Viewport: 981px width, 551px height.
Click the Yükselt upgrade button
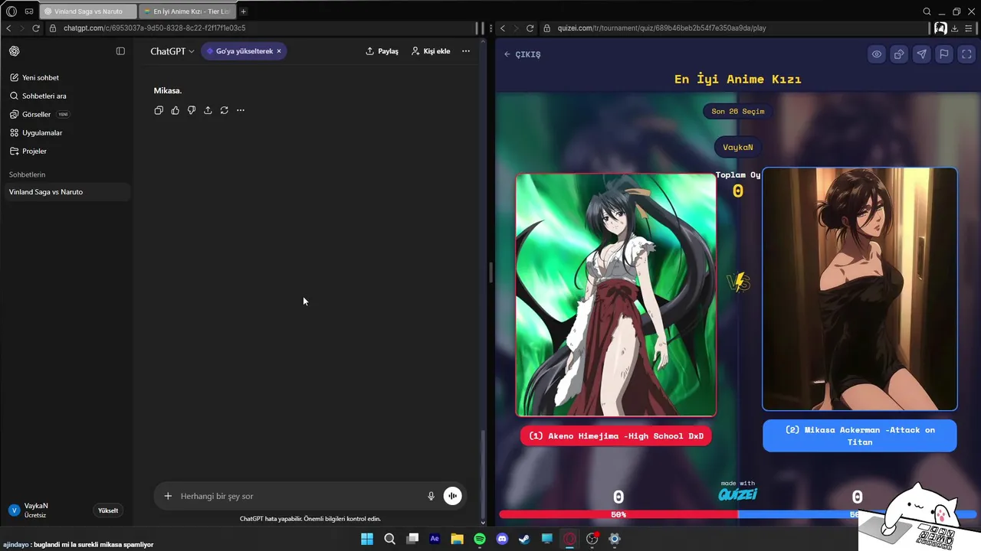108,510
